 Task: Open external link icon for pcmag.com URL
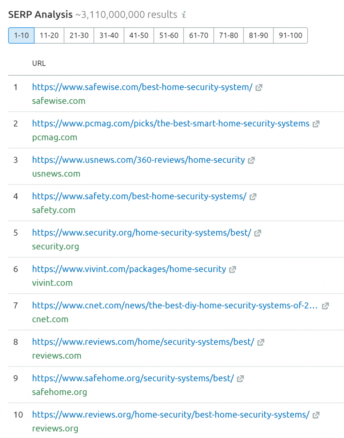tap(316, 124)
